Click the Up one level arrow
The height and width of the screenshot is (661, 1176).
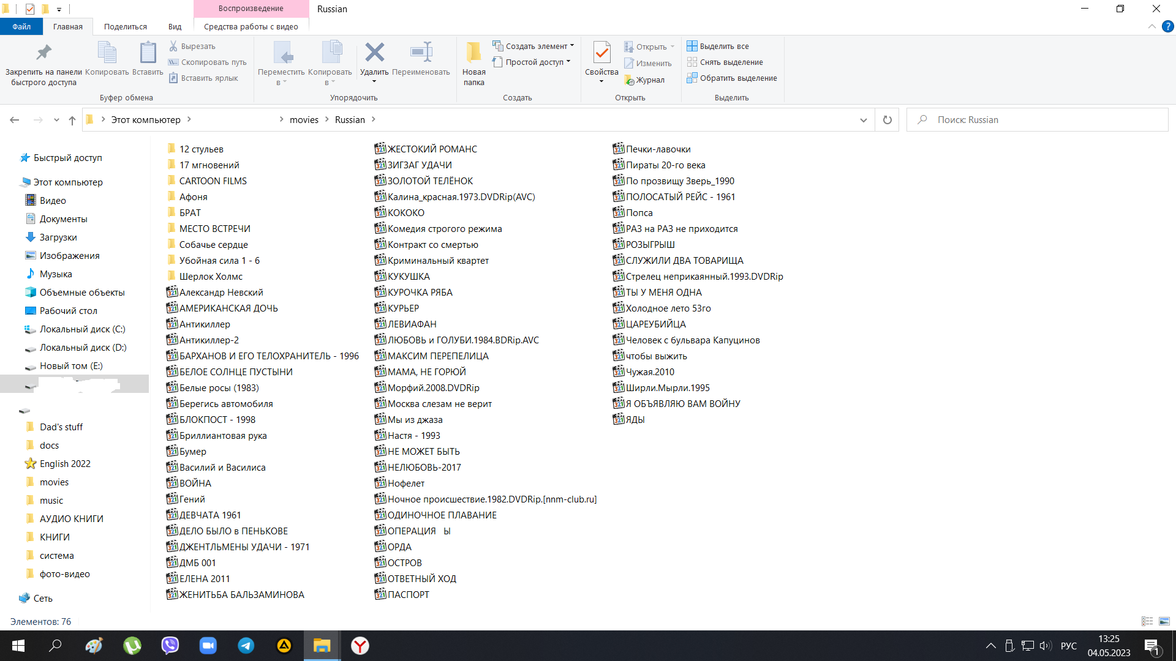point(72,120)
